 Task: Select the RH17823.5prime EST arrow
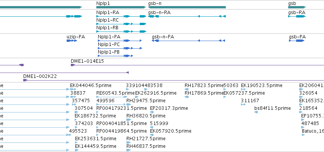pos(187,89)
